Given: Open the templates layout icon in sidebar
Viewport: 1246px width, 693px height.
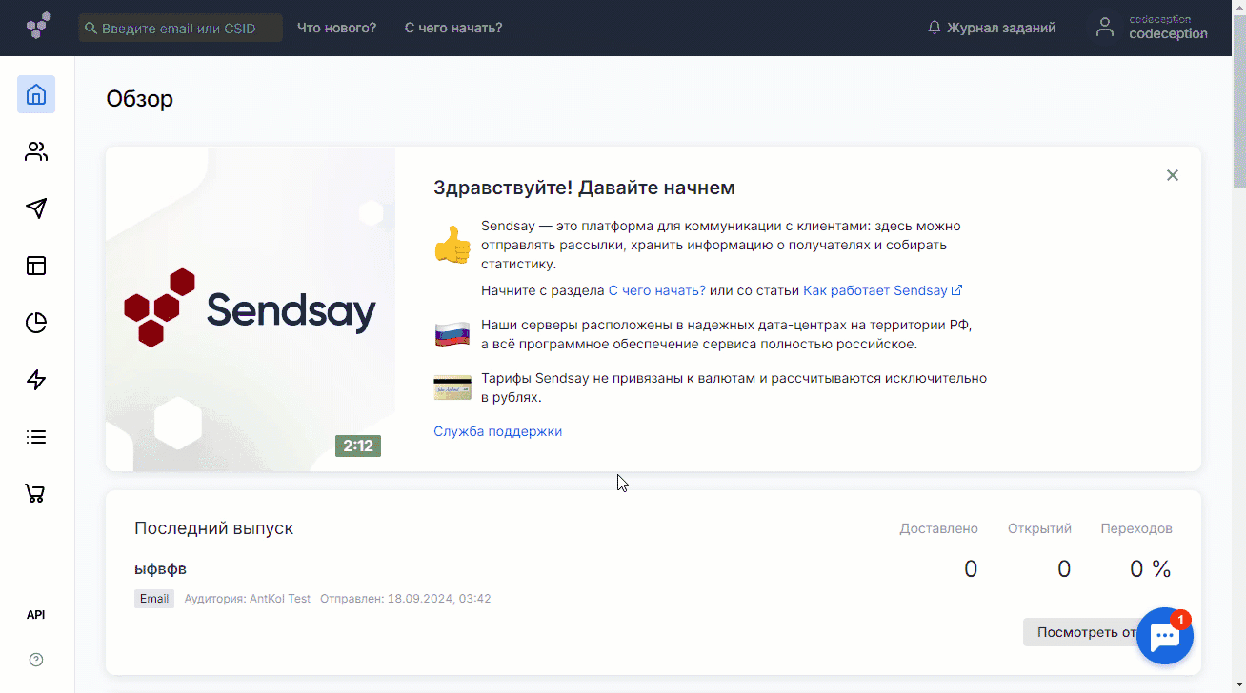Looking at the screenshot, I should [36, 266].
